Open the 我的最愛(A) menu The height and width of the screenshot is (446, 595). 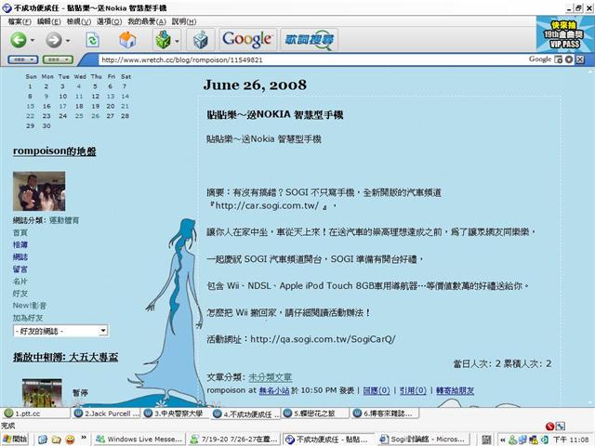[x=147, y=21]
